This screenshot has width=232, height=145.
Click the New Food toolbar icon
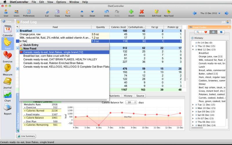(x=168, y=13)
